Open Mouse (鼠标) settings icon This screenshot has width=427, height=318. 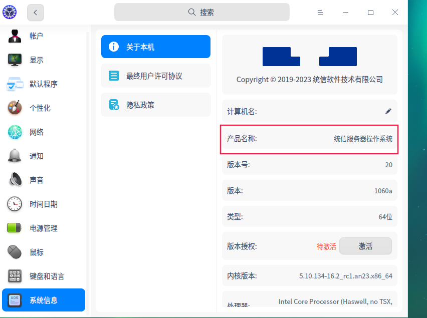coord(15,252)
